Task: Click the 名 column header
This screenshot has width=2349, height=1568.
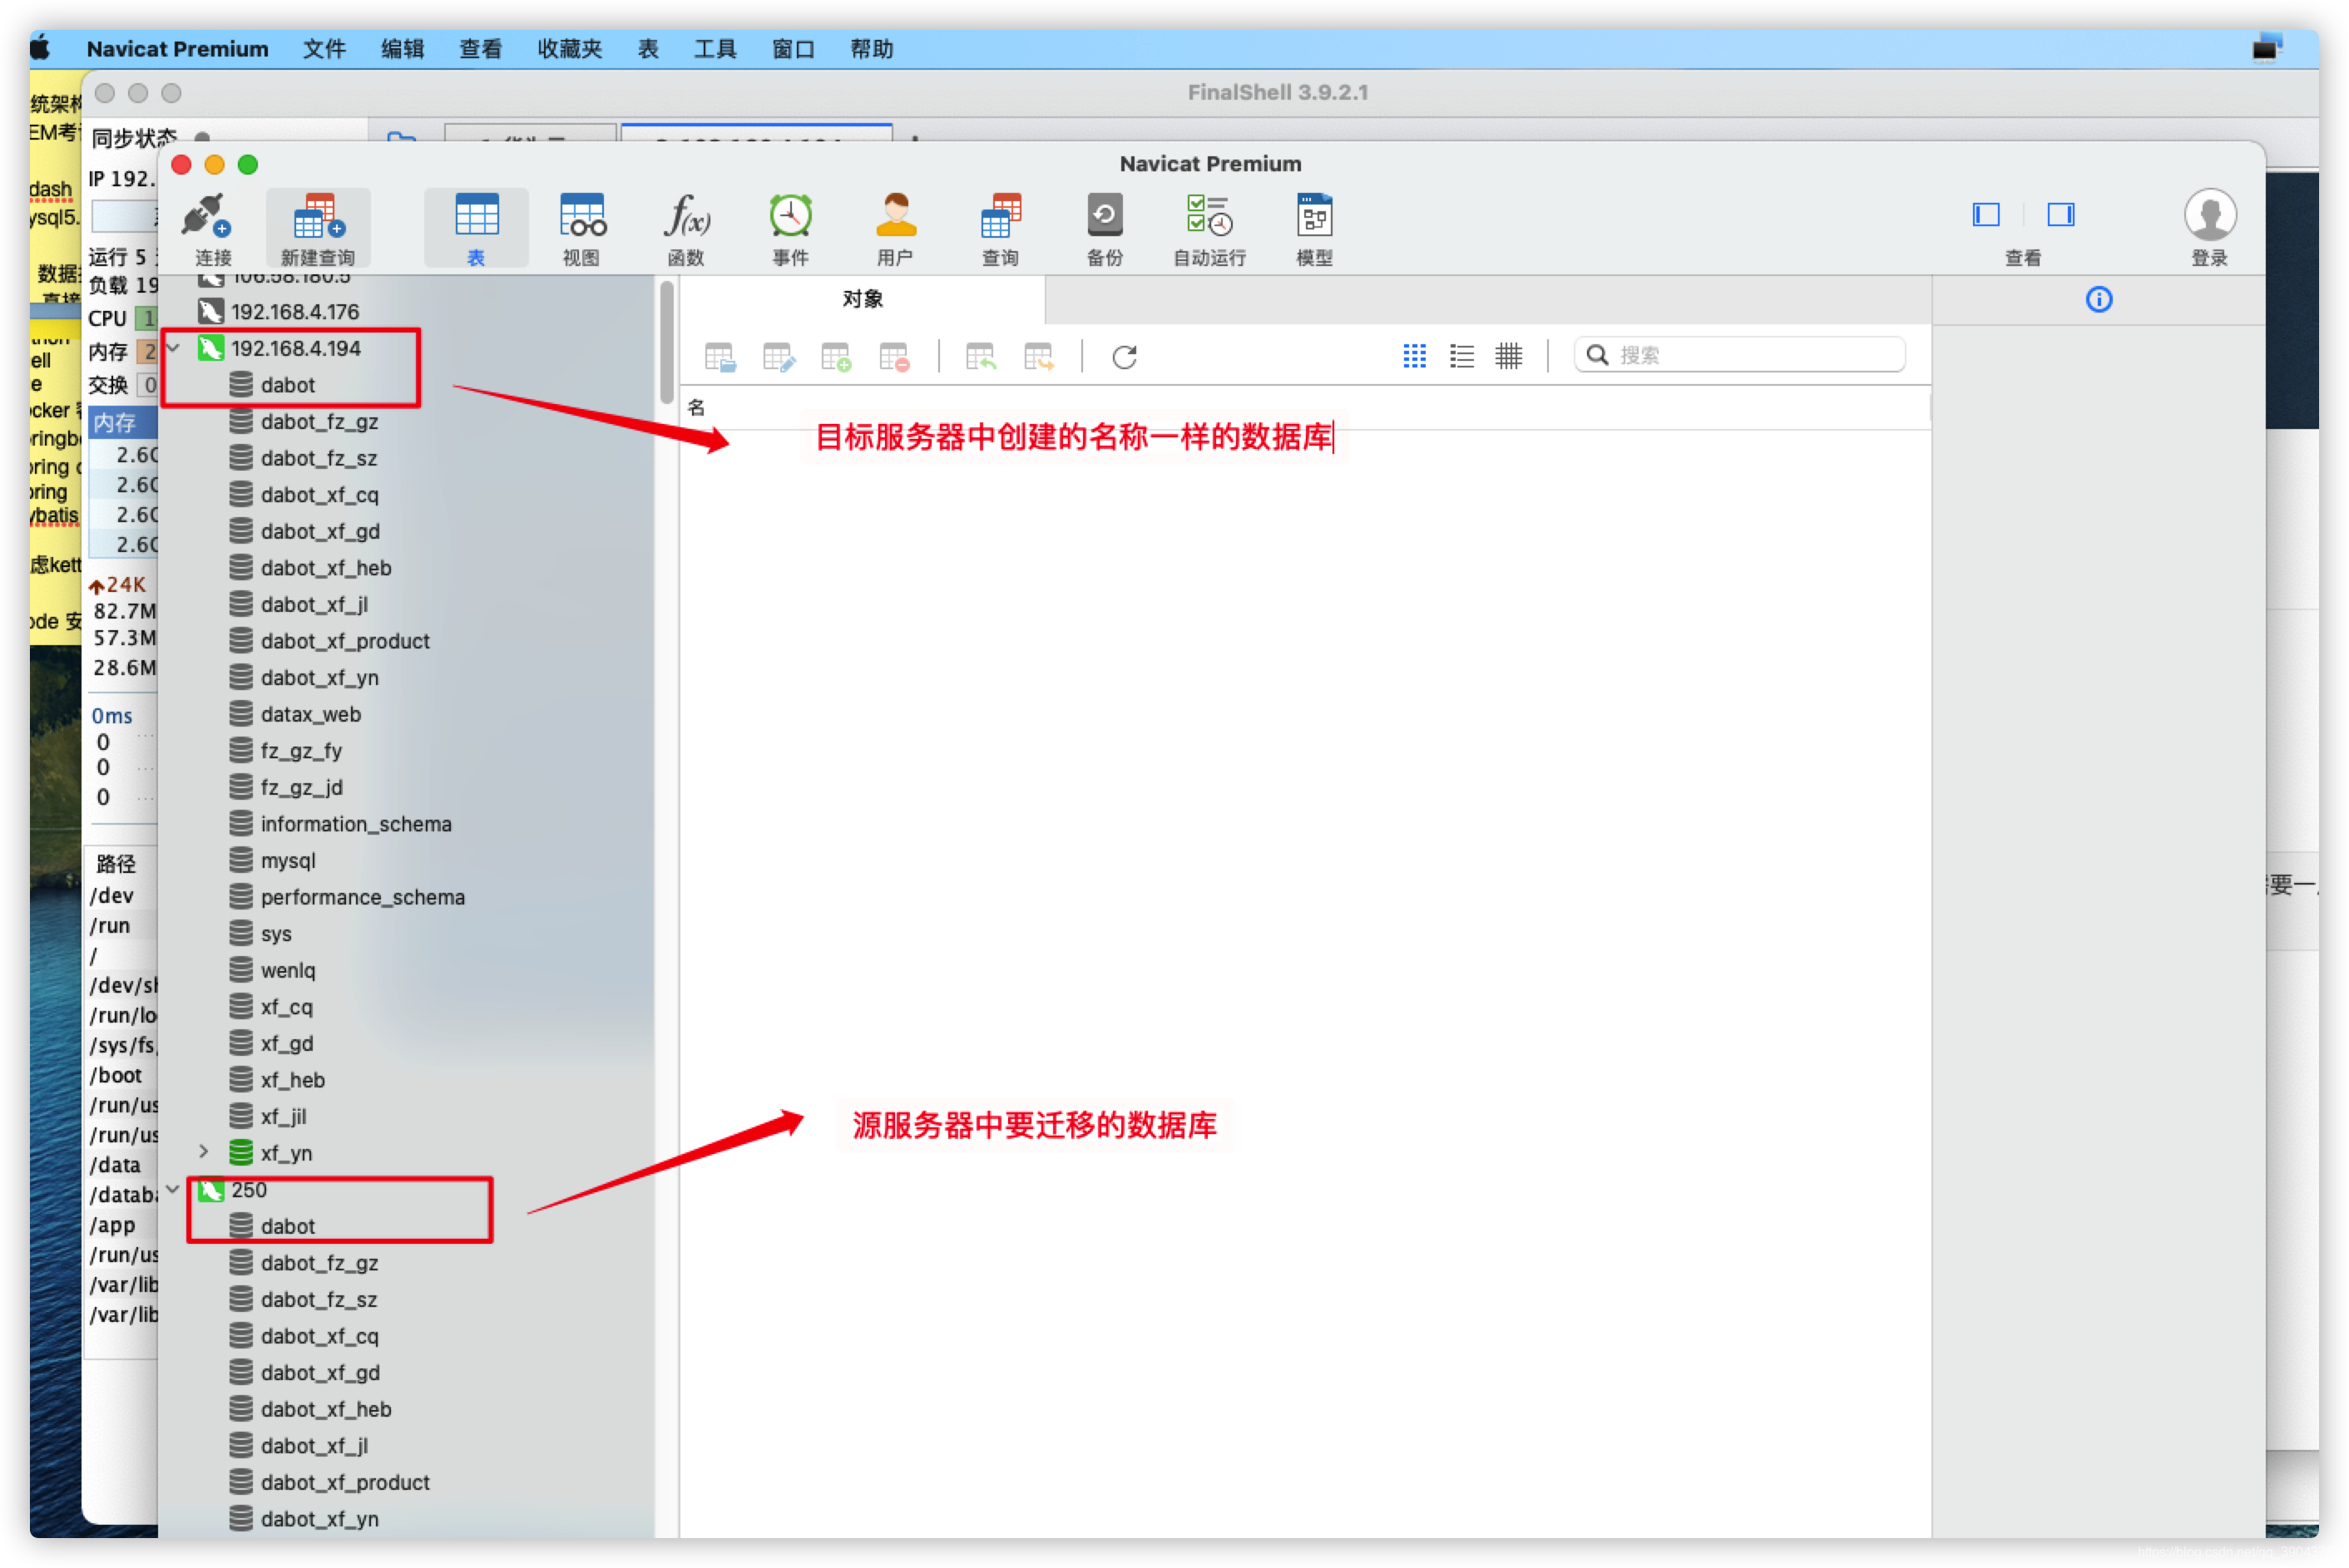Action: (696, 408)
